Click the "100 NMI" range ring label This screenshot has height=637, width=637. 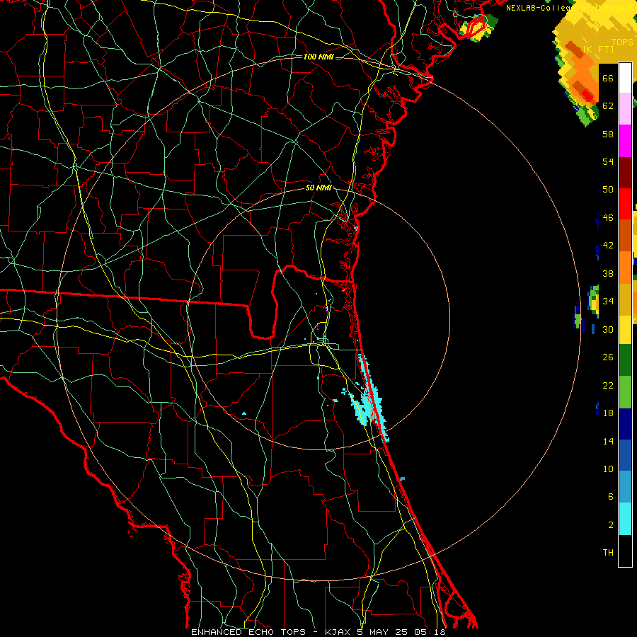pos(318,57)
